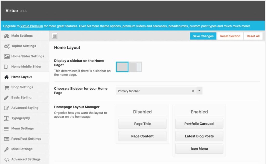Open the Primary Sidebar dropdown

[x=199, y=91]
